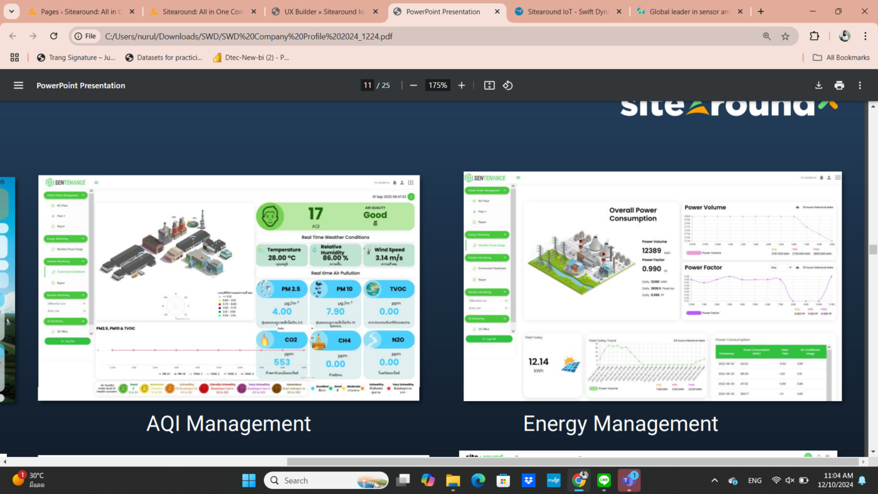Open All Bookmarks in the bookmarks bar

coord(840,57)
